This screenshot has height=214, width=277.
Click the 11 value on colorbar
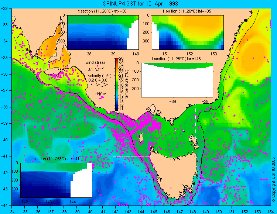122,109
